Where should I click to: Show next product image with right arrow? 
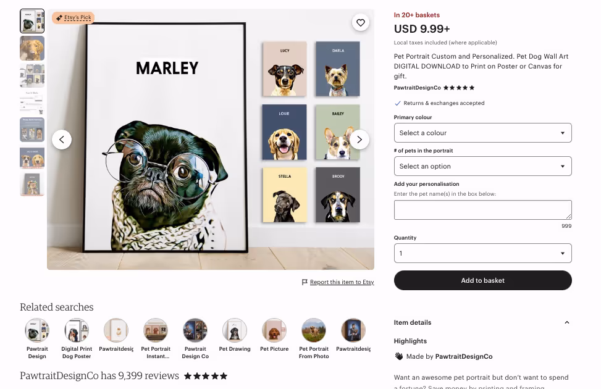(x=359, y=140)
